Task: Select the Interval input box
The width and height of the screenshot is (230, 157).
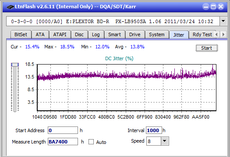Action: pos(154,130)
